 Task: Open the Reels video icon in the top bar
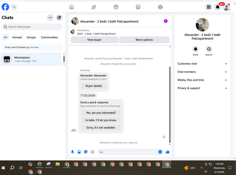tap(116, 7)
